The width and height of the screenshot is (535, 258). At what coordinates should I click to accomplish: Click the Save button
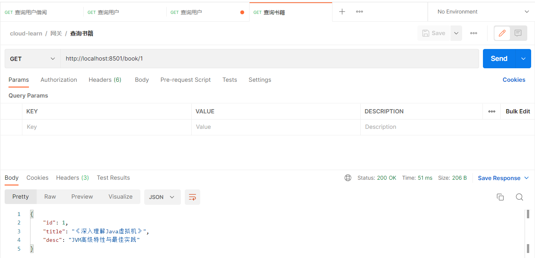tap(434, 33)
